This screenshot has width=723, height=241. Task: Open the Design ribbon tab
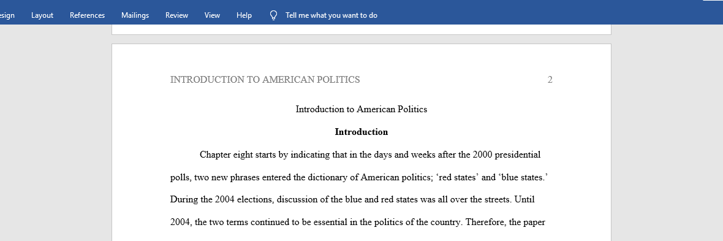pos(7,15)
